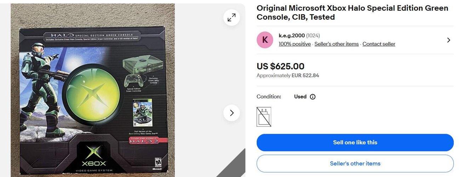Image resolution: width=463 pixels, height=177 pixels.
Task: Click Seller's other items link beside Contact seller
Action: [336, 44]
